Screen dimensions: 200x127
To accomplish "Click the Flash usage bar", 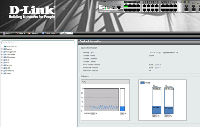I will pyautogui.click(x=157, y=101).
